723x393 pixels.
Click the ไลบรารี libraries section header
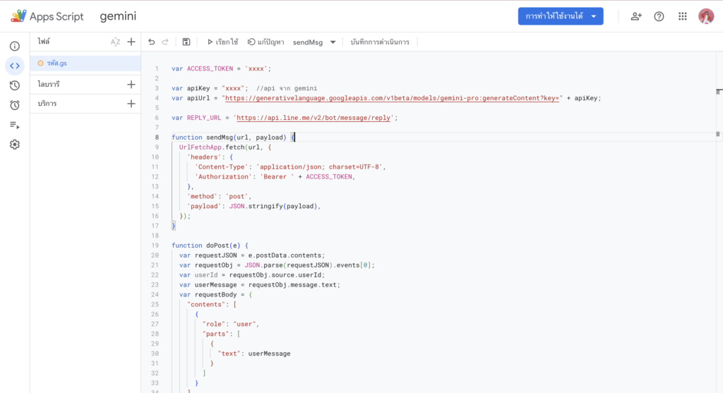49,84
